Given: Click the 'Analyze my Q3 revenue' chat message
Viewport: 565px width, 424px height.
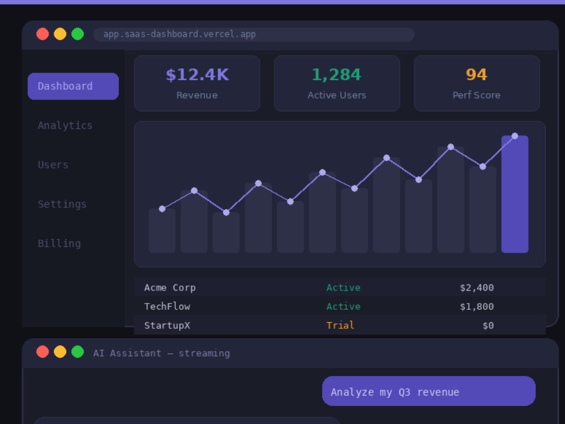Looking at the screenshot, I should pyautogui.click(x=429, y=391).
